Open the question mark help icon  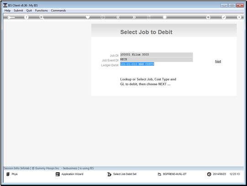26,17
